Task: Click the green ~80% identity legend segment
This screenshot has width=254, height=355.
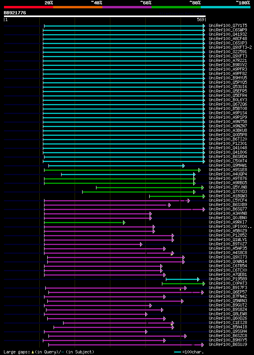Action: [176, 7]
